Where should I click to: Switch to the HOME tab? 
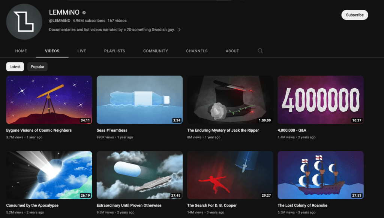[21, 51]
